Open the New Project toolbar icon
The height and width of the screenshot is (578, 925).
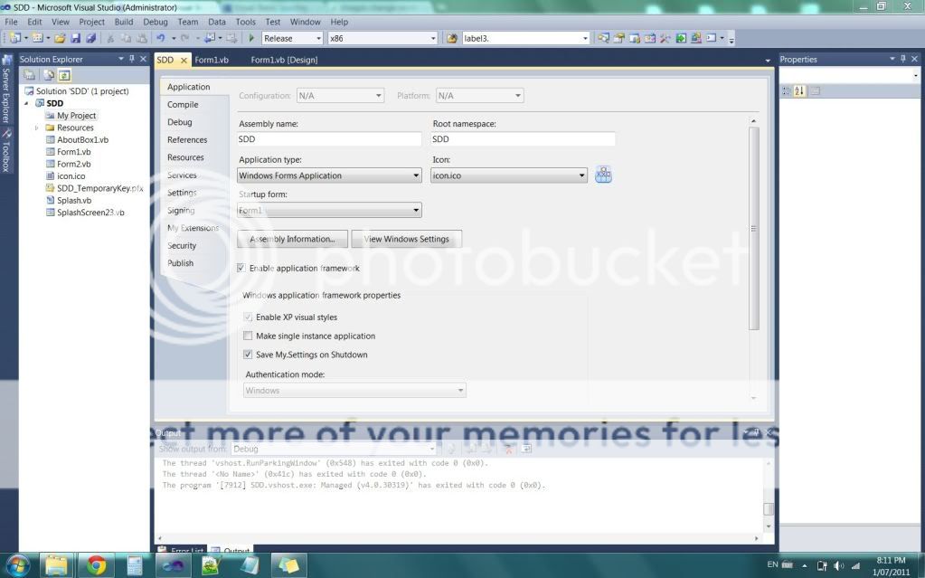[x=14, y=38]
